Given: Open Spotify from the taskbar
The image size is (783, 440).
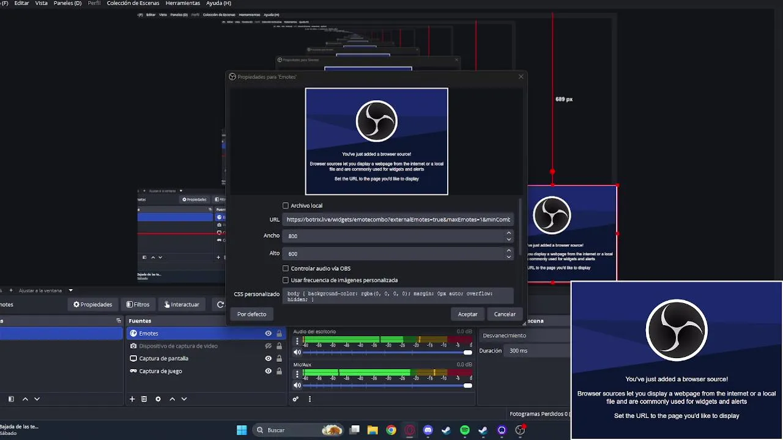Looking at the screenshot, I should (465, 430).
